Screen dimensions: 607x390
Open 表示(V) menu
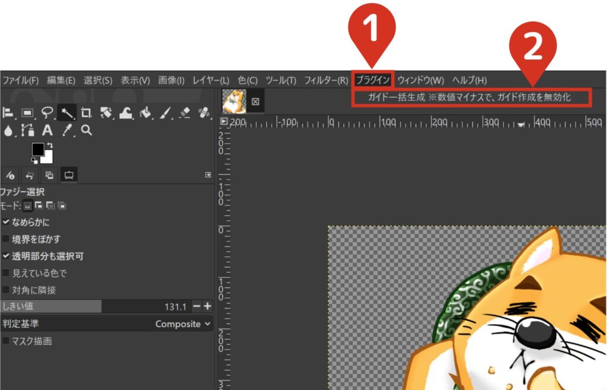(x=135, y=81)
